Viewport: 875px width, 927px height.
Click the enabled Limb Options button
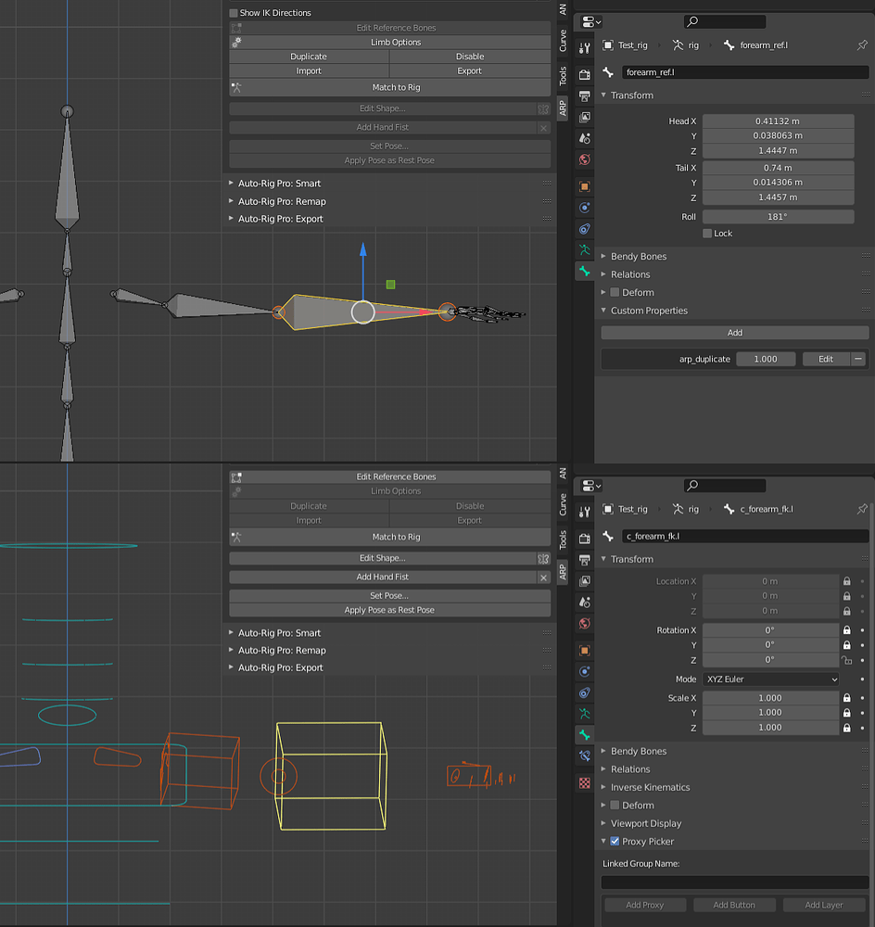(x=390, y=43)
